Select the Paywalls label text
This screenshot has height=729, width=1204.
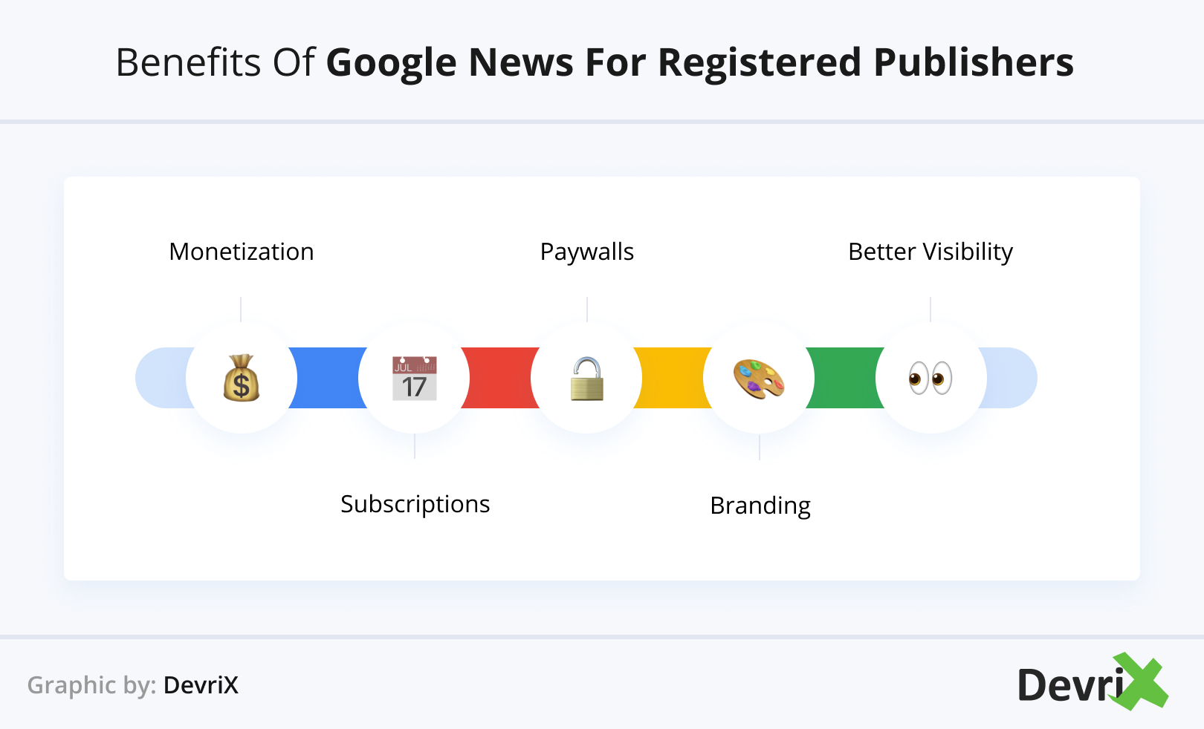(587, 252)
